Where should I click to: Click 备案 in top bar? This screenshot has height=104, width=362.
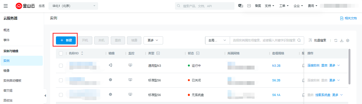(x=258, y=6)
